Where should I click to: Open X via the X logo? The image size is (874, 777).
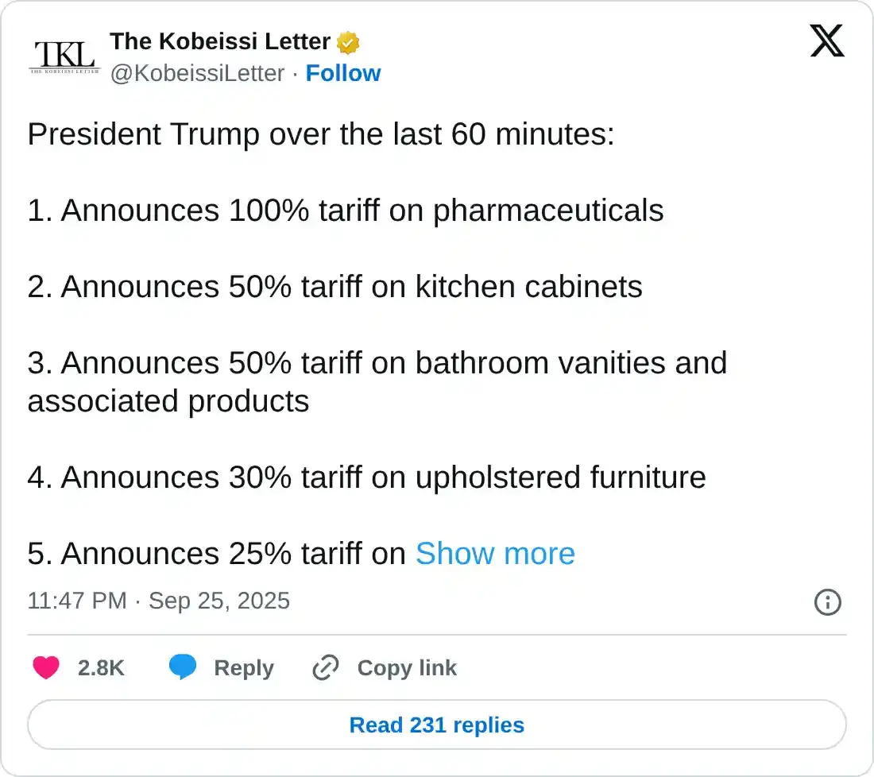click(x=826, y=41)
